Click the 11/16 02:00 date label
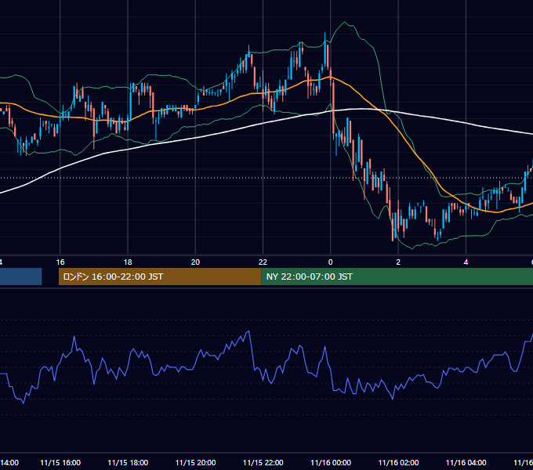533x470 pixels. pyautogui.click(x=398, y=462)
